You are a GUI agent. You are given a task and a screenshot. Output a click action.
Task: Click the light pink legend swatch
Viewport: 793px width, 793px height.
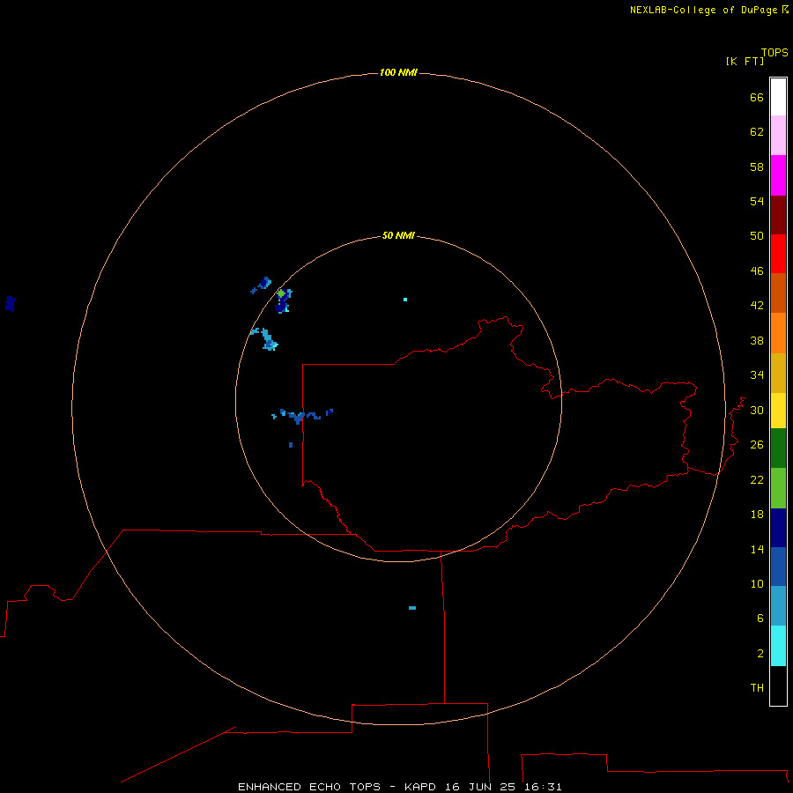[778, 135]
